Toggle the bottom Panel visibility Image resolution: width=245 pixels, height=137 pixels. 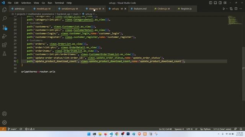point(215,3)
